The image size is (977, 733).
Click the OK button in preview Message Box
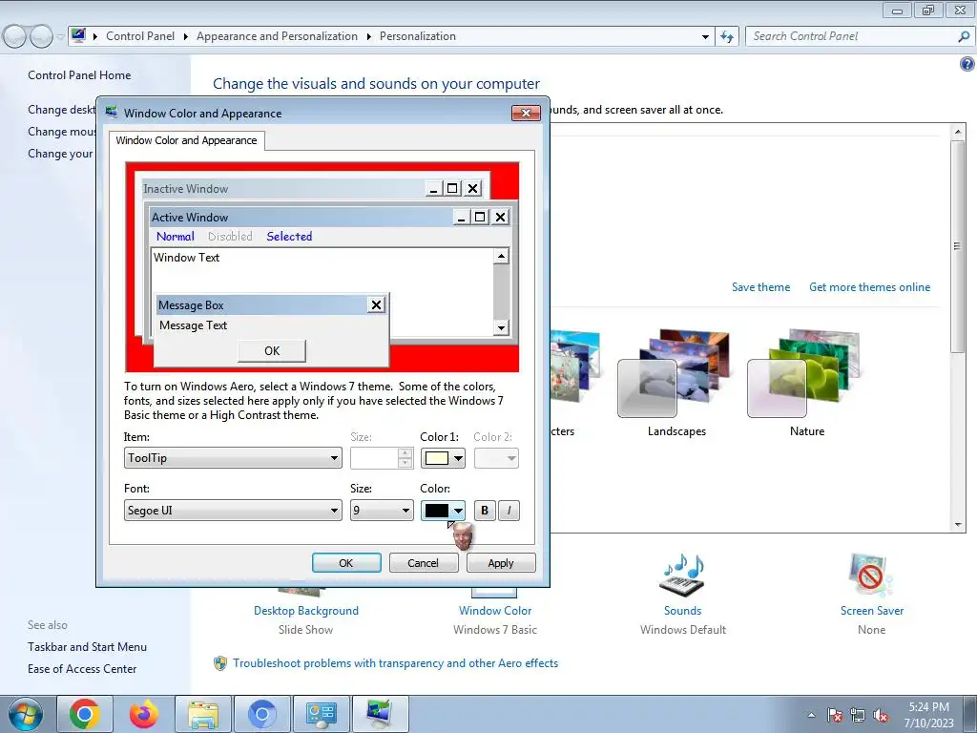272,351
